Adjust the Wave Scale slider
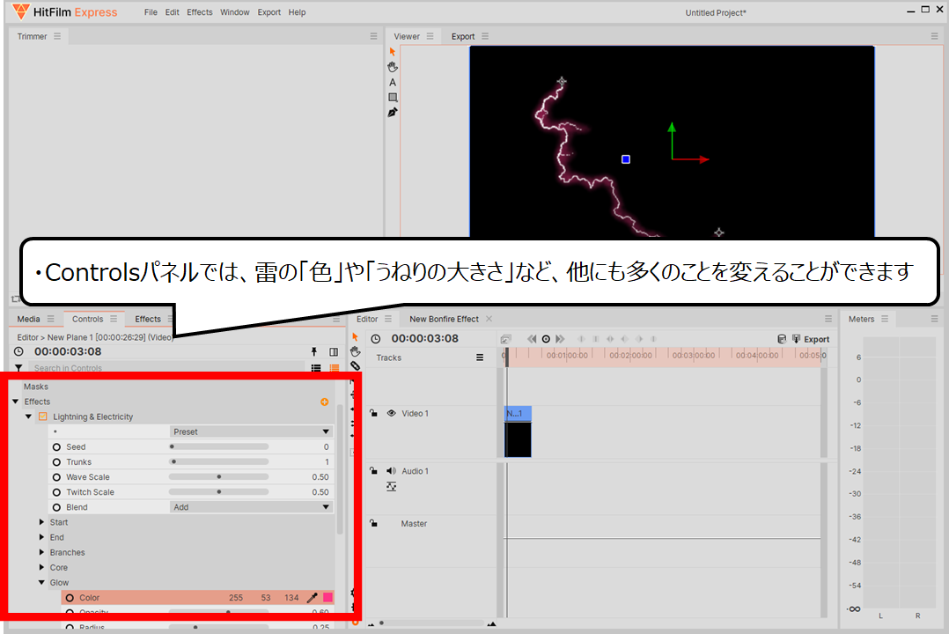 point(218,477)
